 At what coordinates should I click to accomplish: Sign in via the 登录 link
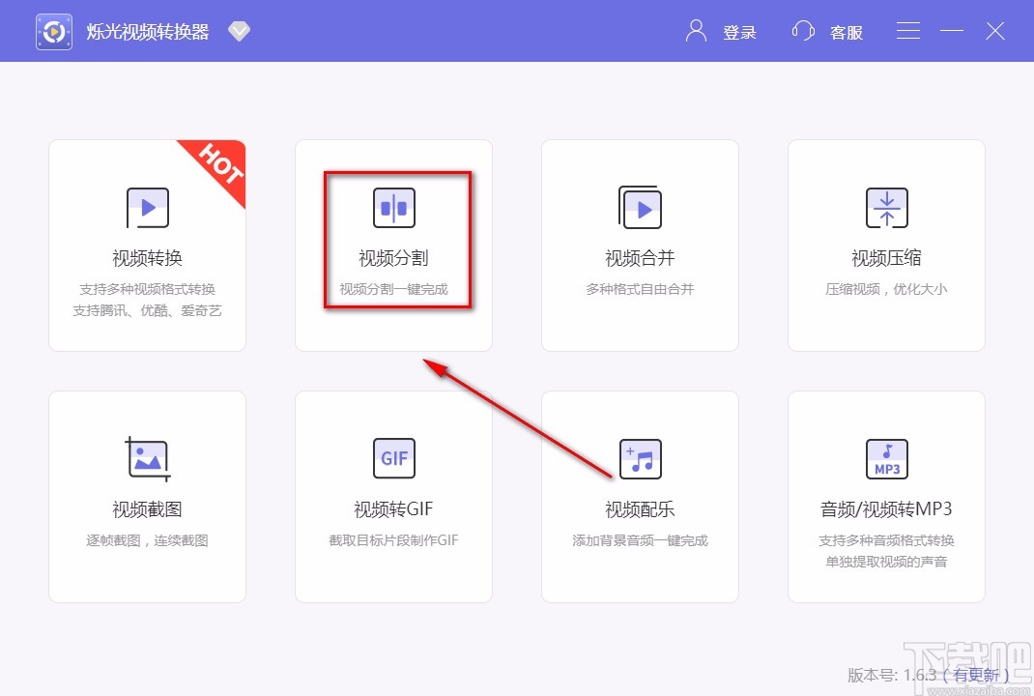[x=739, y=32]
